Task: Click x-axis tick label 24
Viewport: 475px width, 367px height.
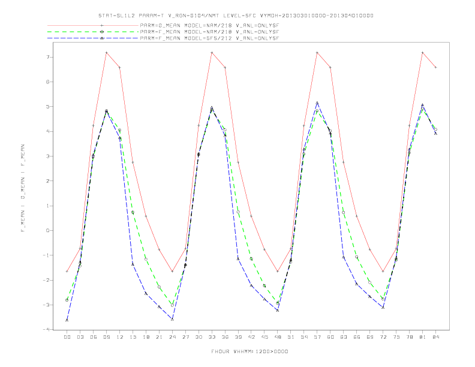Action: pos(172,337)
